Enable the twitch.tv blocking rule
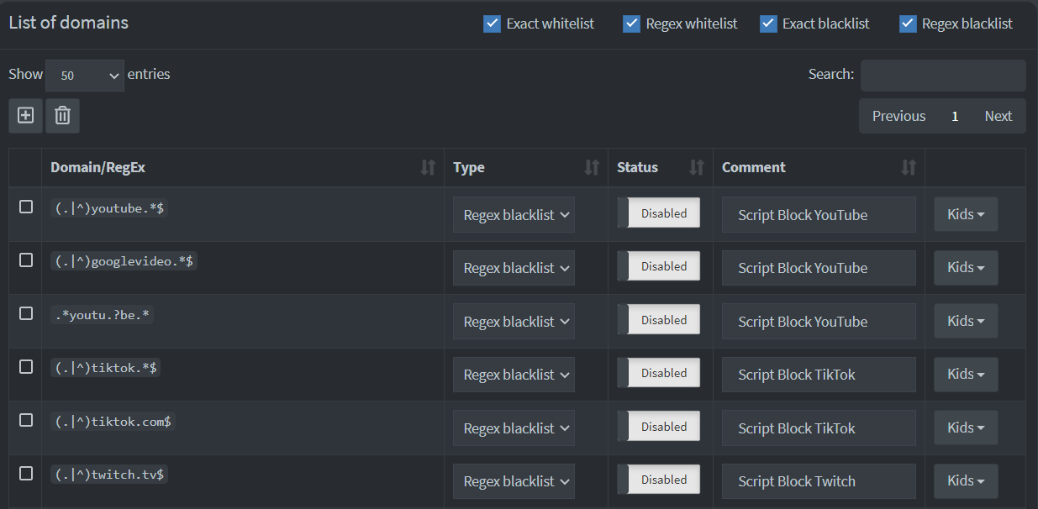 pyautogui.click(x=661, y=479)
